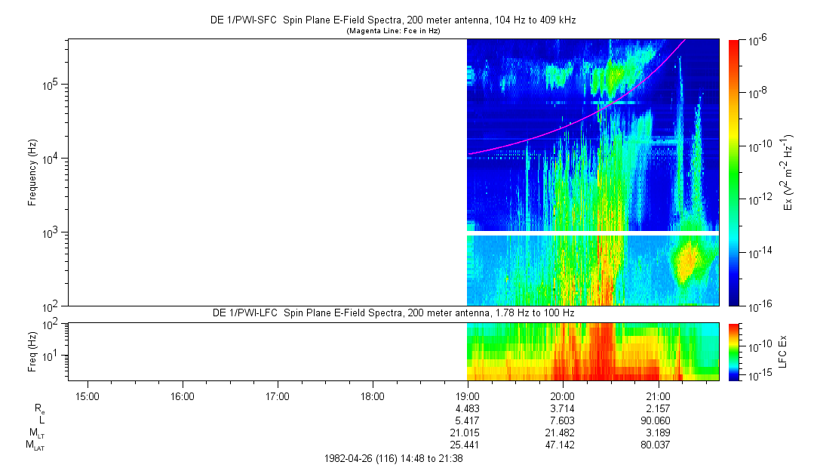The width and height of the screenshot is (817, 468).
Task: Click the DE 1/PWI-LFC lower panel title
Action: [392, 313]
